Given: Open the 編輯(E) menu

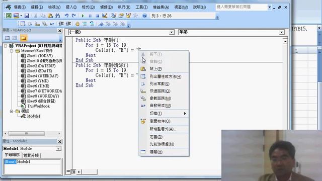Looking at the screenshot, I should pyautogui.click(x=37, y=7).
